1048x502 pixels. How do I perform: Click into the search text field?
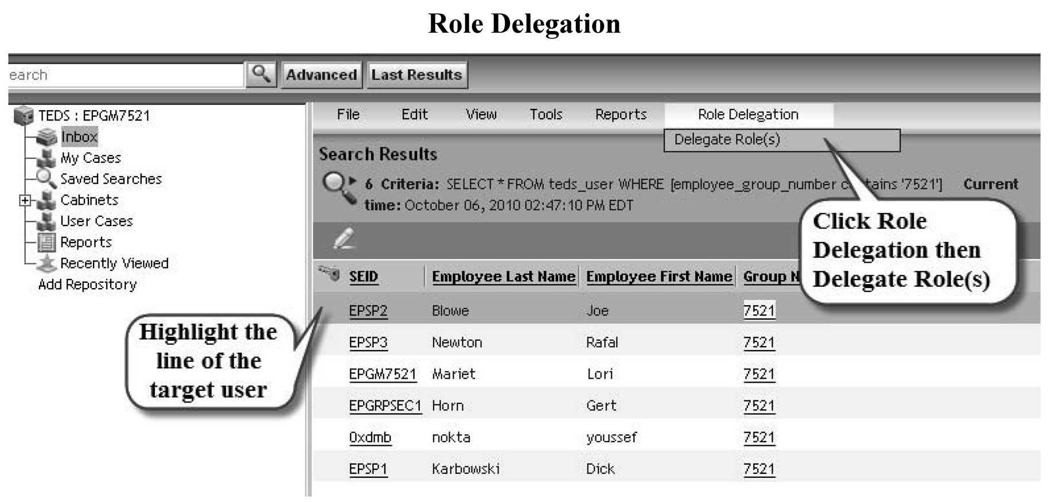click(126, 75)
